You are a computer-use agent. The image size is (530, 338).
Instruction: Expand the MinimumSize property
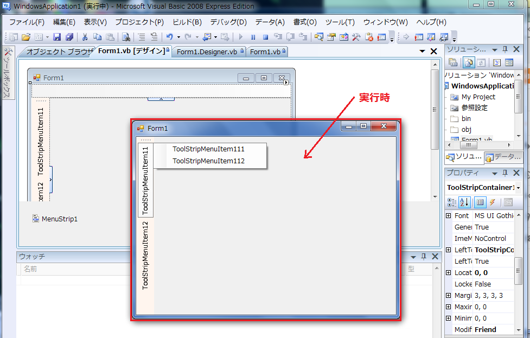pyautogui.click(x=448, y=318)
